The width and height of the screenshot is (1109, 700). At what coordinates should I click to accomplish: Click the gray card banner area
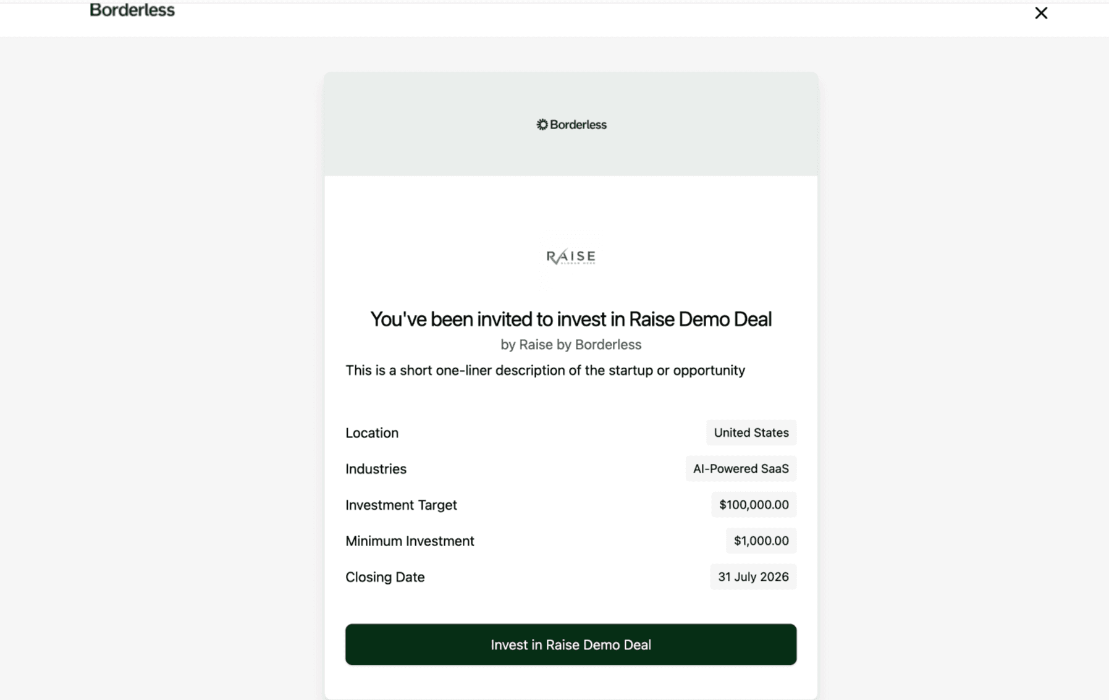[x=571, y=124]
